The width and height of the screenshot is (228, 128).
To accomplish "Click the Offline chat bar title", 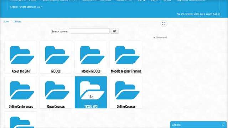I will click(x=176, y=125).
